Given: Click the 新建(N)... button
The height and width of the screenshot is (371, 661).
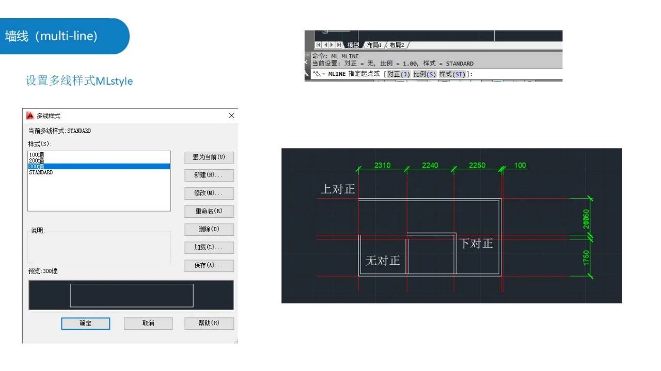Looking at the screenshot, I should [209, 175].
